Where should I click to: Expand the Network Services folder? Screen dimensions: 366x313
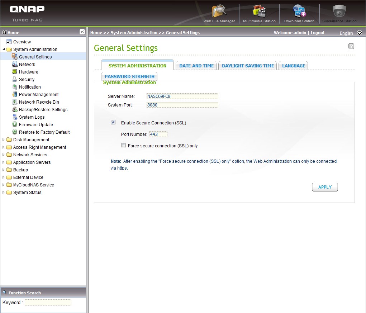(x=4, y=155)
